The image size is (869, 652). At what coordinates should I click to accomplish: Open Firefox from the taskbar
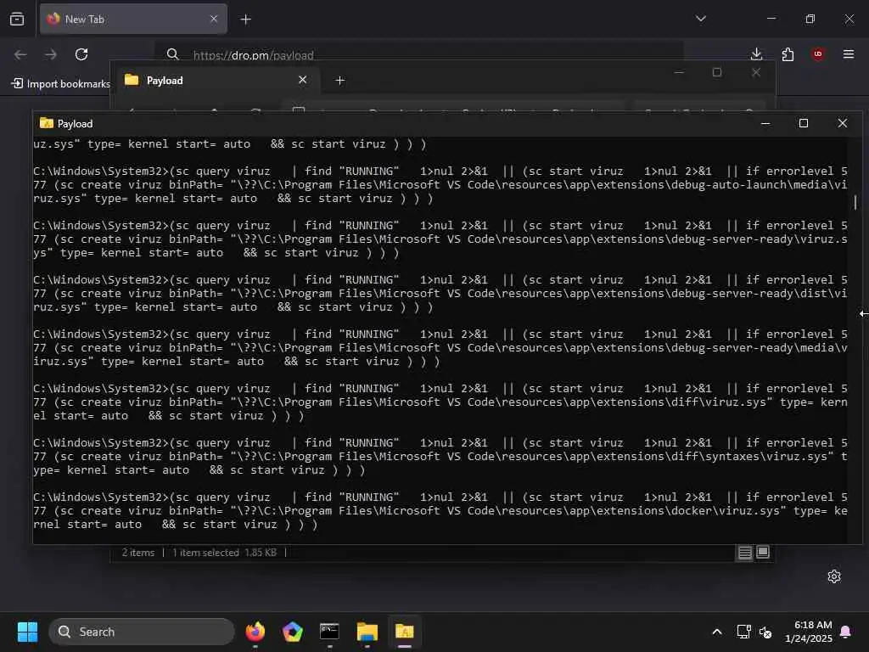[255, 631]
